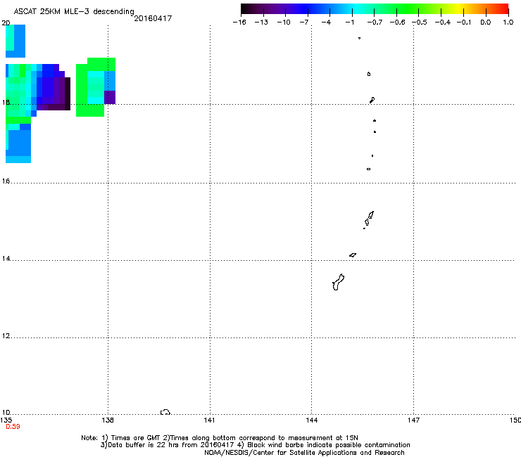
Task: Select the 0.0 colorbar tick label
Action: (486, 22)
